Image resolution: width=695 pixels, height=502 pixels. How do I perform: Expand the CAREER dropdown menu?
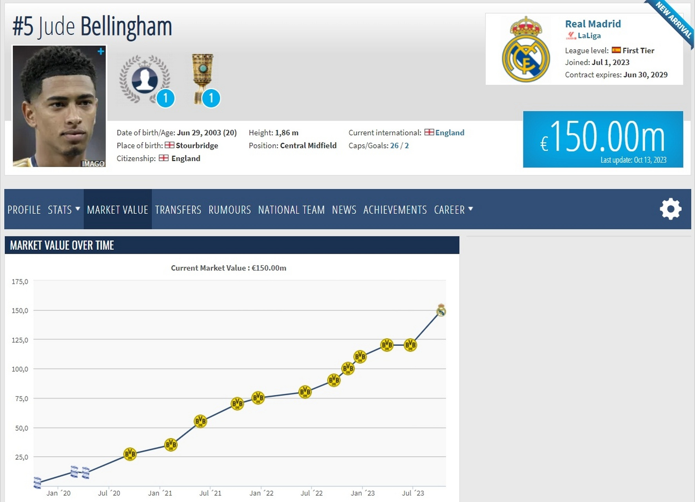453,210
